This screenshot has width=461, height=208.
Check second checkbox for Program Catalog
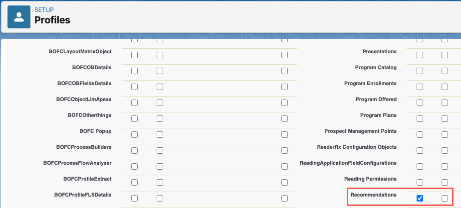point(445,71)
